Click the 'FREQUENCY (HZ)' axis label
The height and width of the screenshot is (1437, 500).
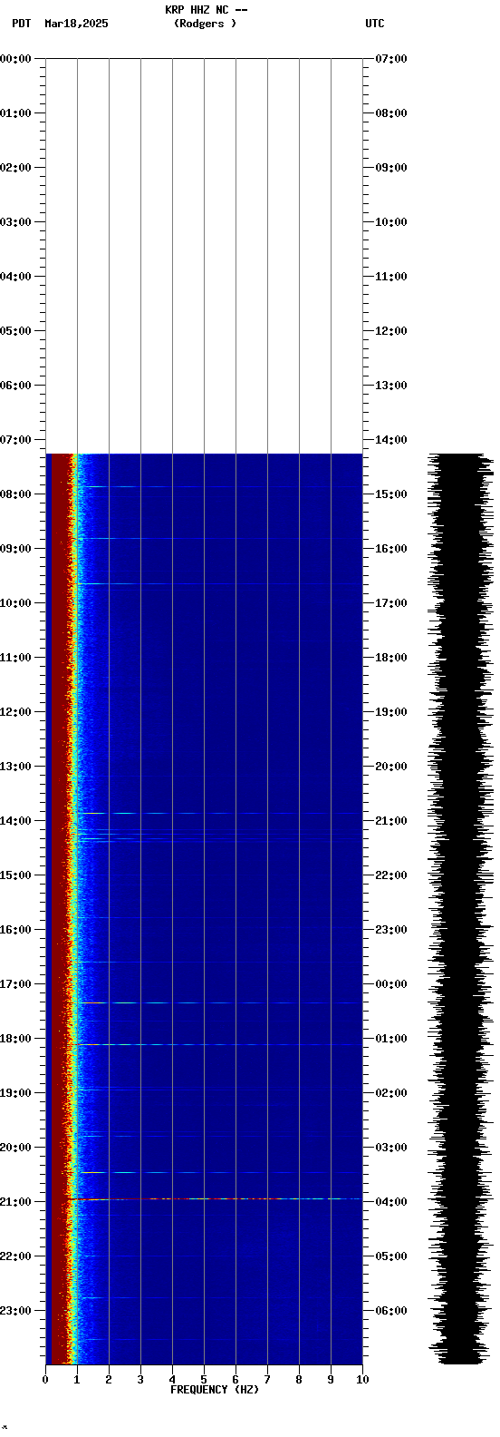click(215, 1390)
